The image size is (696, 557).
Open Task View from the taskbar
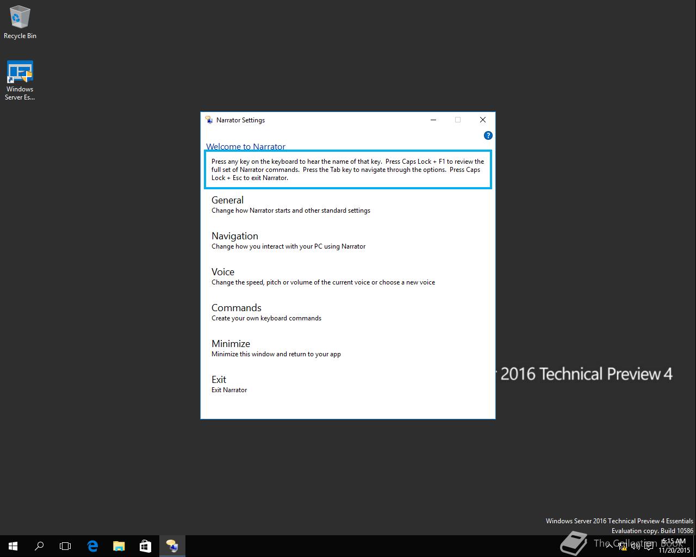[65, 546]
